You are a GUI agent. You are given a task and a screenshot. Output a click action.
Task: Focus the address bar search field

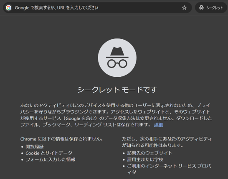pyautogui.click(x=97, y=8)
